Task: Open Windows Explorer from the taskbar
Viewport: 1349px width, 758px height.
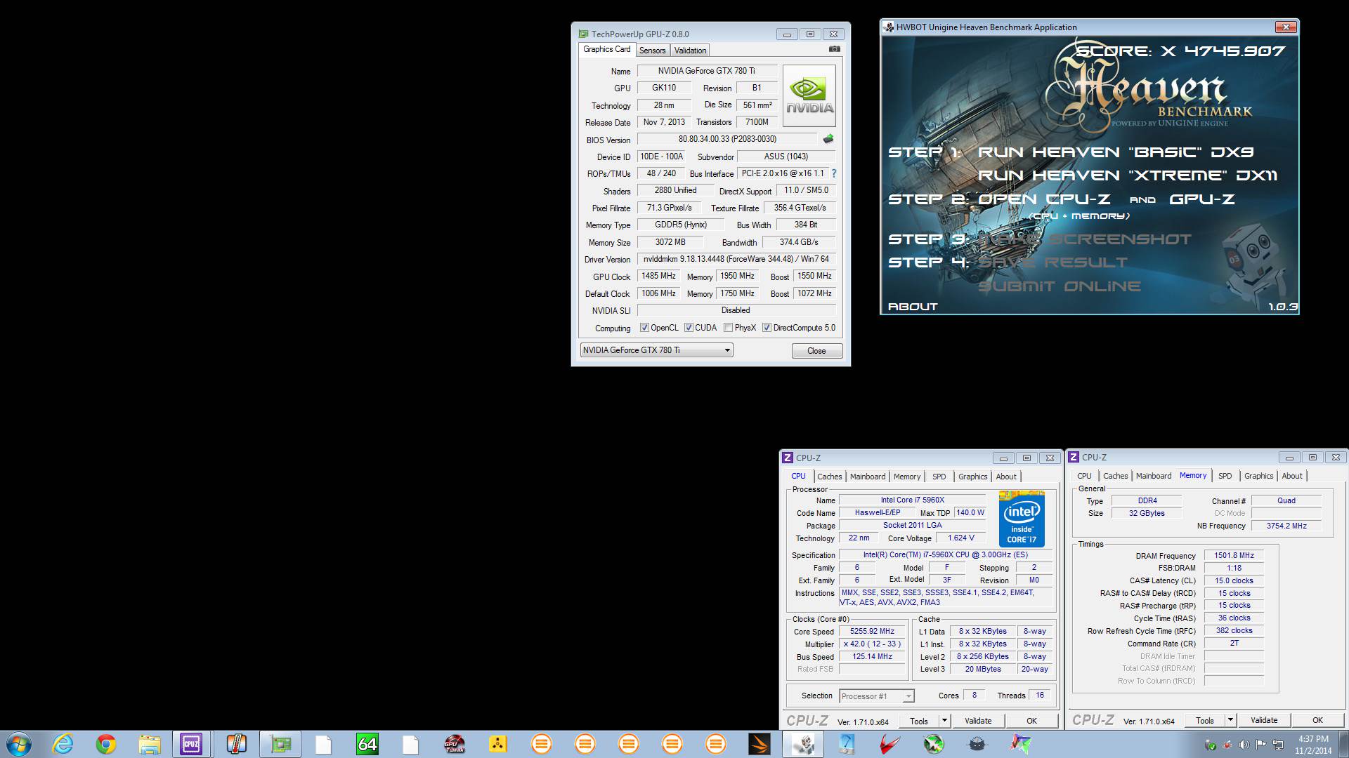Action: pos(150,744)
